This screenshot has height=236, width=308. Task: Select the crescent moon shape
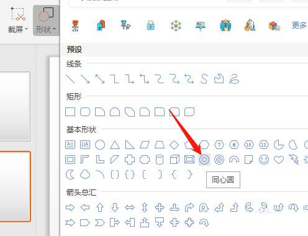pos(70,175)
